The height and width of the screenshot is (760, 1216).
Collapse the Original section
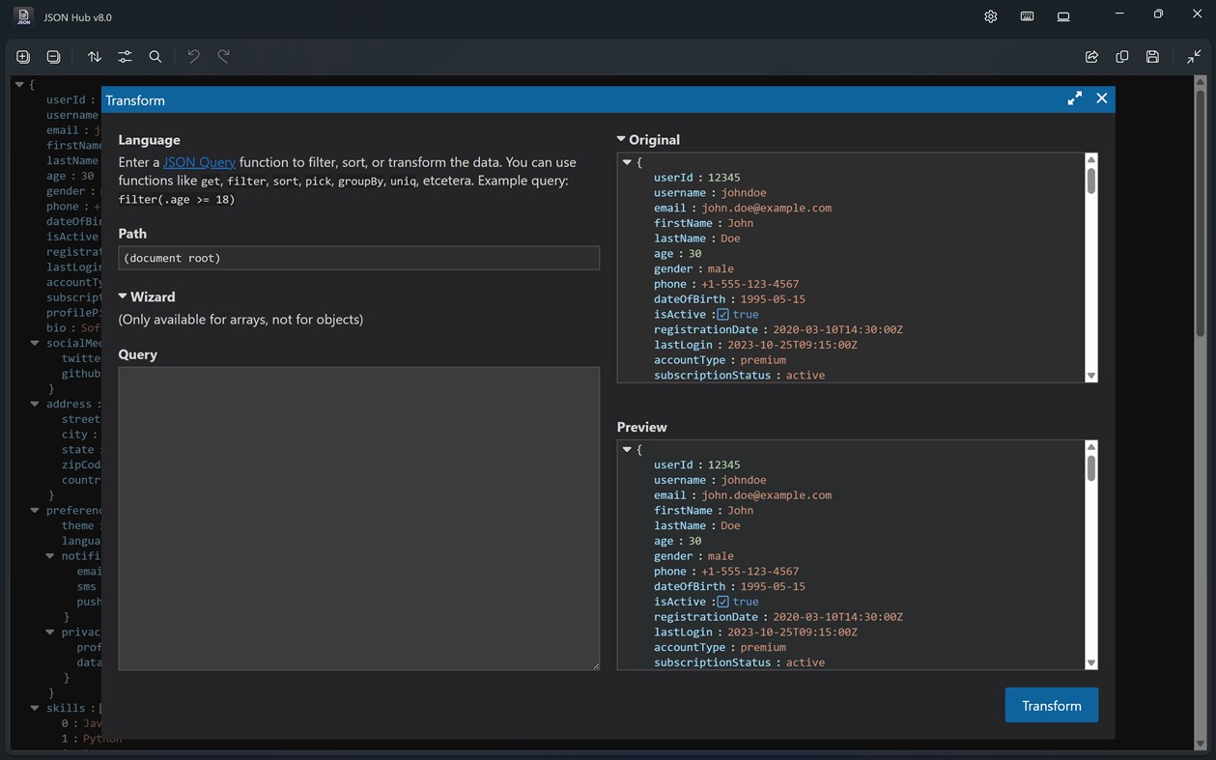[621, 139]
